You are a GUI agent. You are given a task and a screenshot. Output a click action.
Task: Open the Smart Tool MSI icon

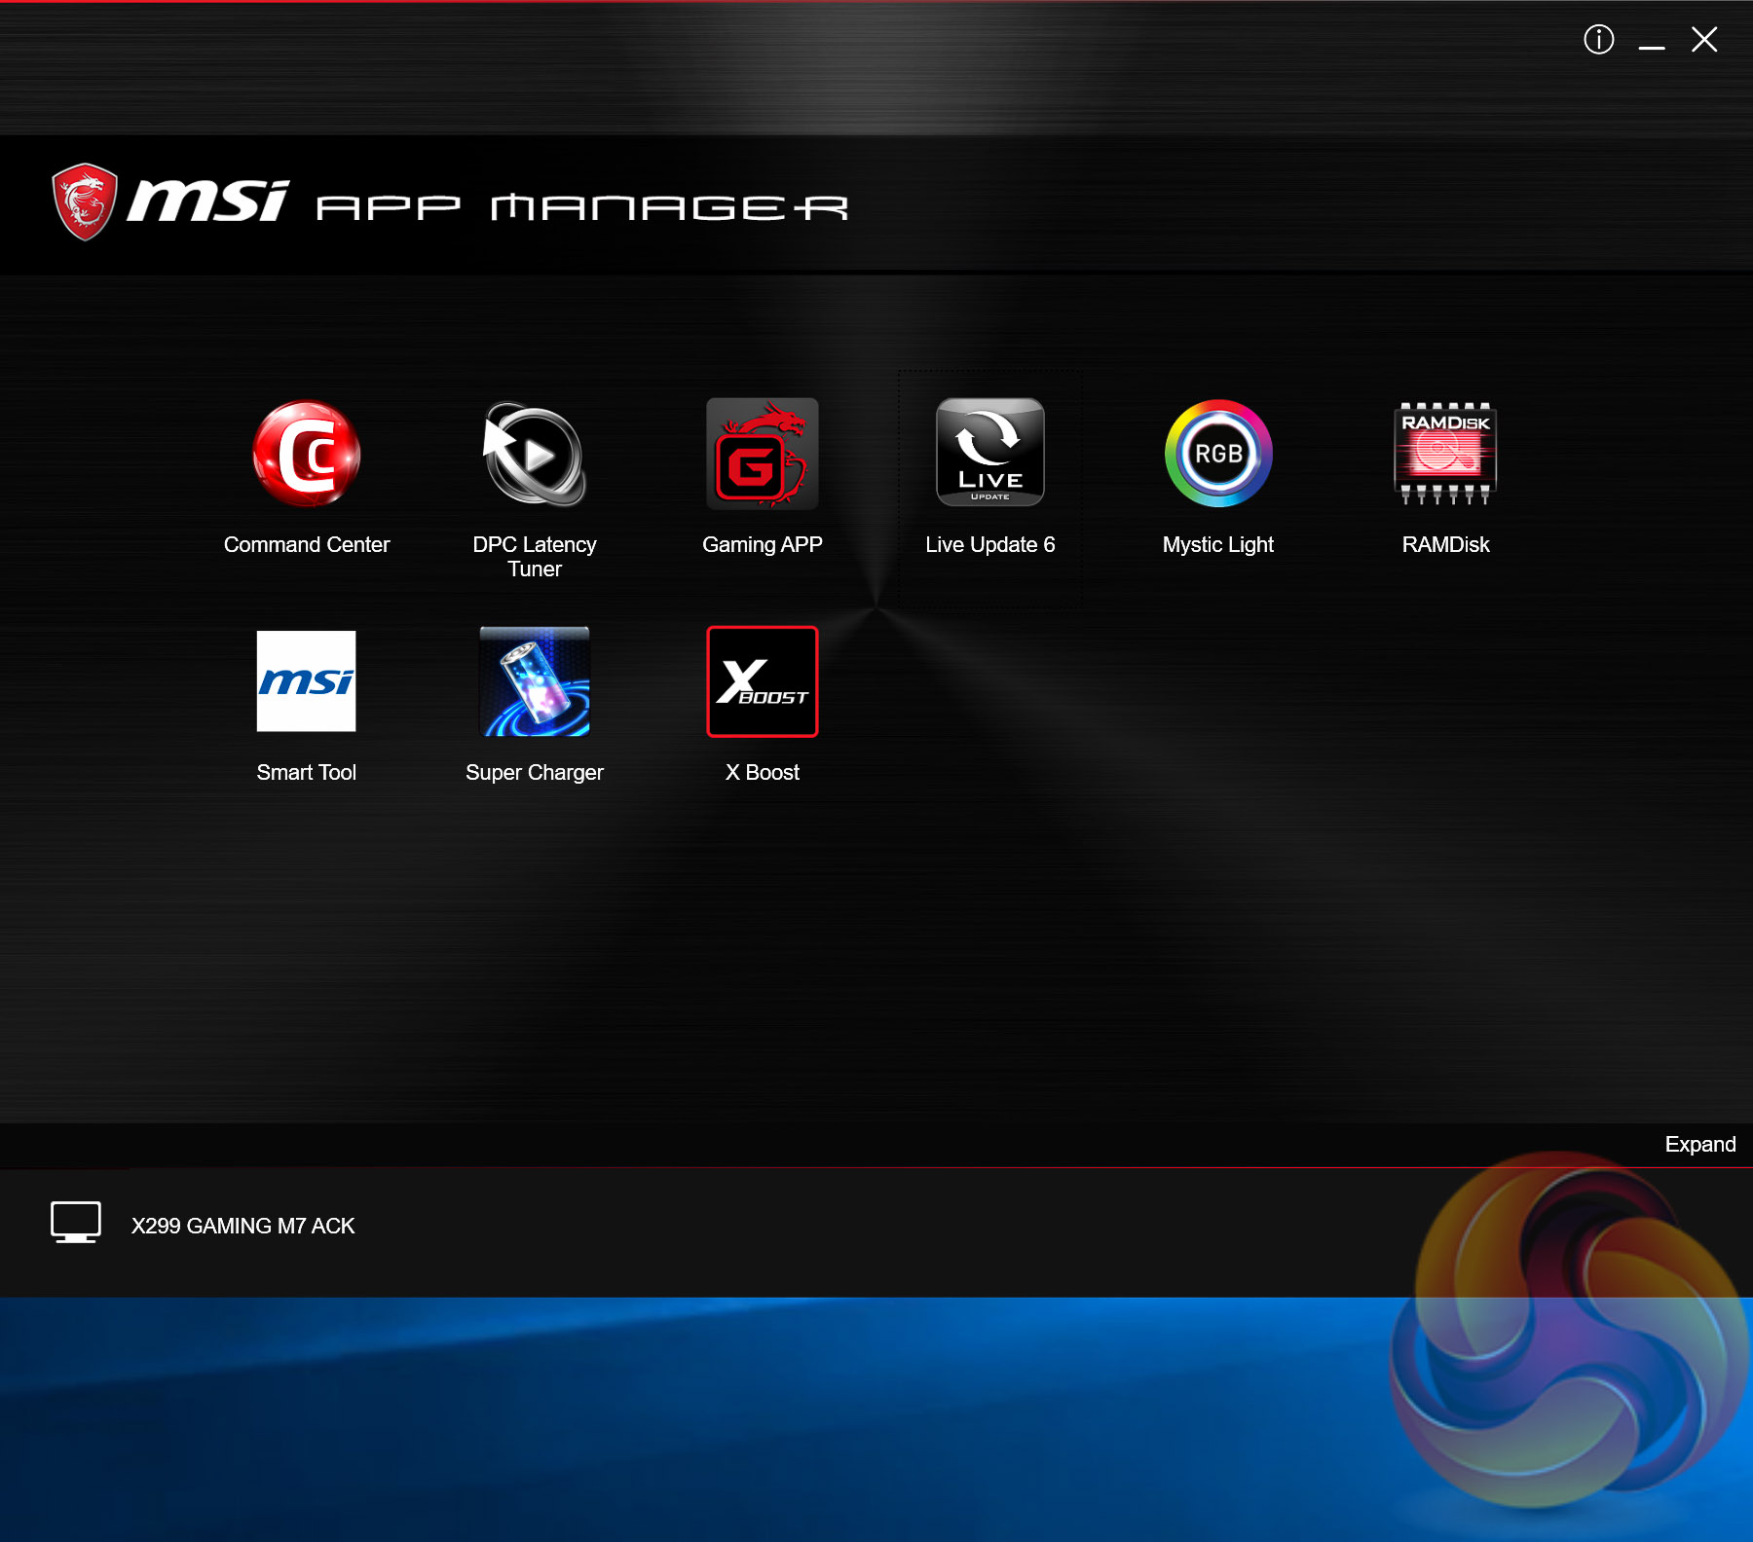coord(306,681)
